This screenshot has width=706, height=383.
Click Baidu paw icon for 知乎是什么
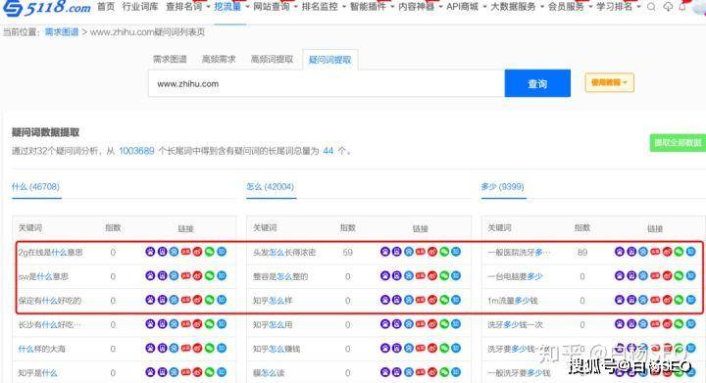pos(150,372)
